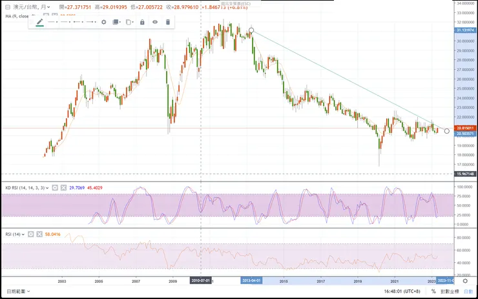Image resolution: width=478 pixels, height=299 pixels.
Task: Hide the trend line with eye icon
Action: point(155,22)
